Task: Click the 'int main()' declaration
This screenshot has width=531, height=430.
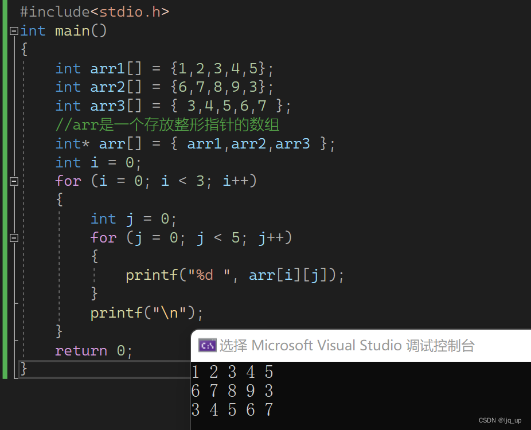Action: (x=63, y=31)
